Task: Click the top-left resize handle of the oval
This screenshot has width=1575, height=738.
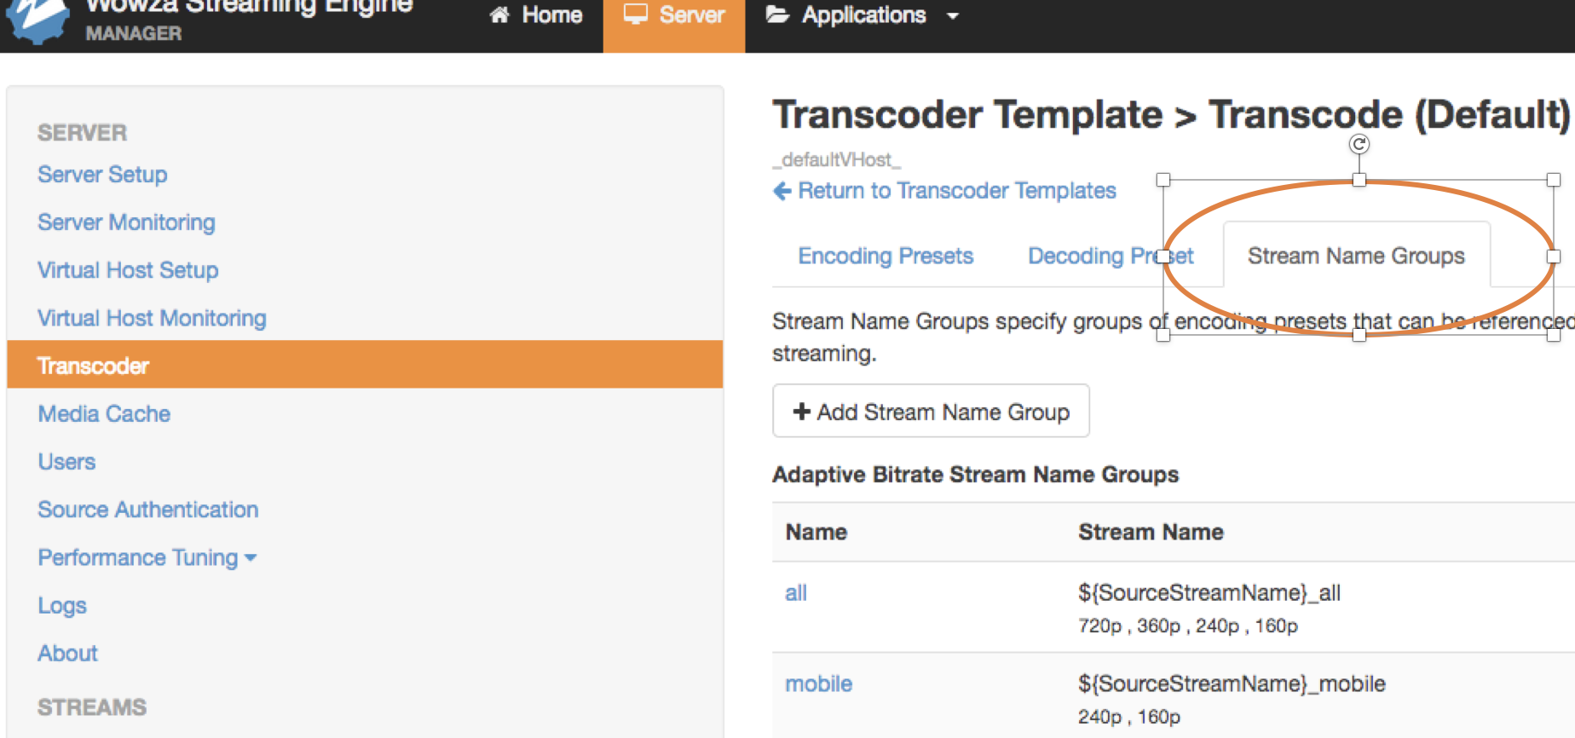Action: click(1163, 180)
